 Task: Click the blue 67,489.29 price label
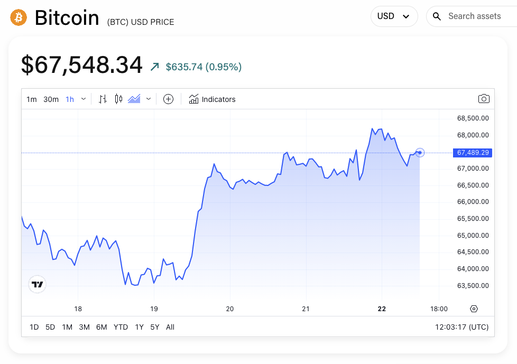(472, 153)
